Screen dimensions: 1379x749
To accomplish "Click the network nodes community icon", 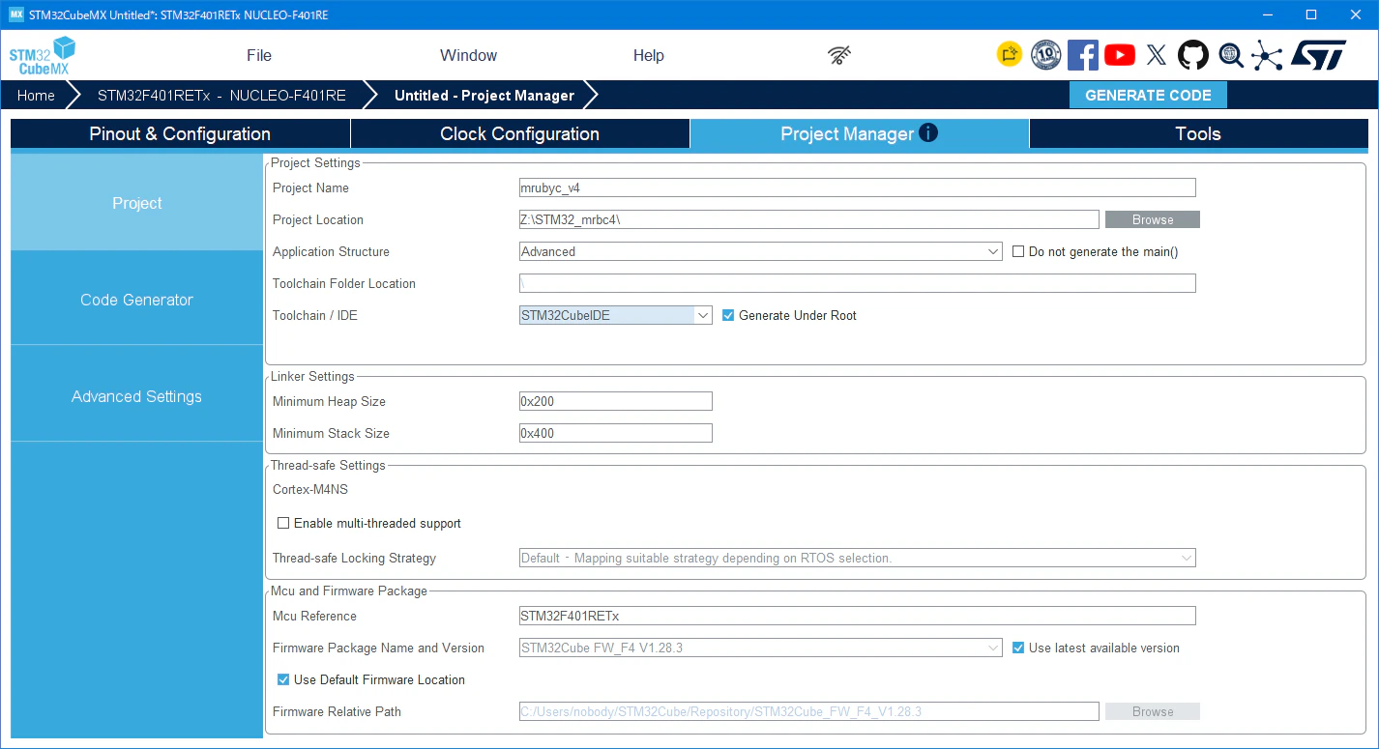I will 1267,55.
